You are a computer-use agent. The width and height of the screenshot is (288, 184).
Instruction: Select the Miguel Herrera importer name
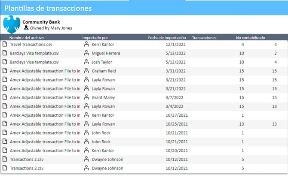click(106, 53)
